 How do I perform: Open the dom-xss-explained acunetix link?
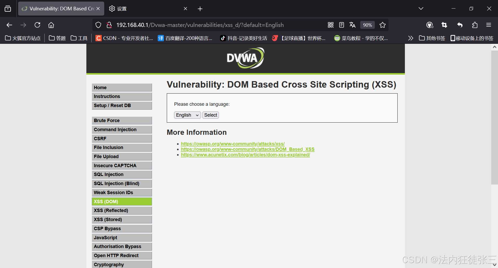[x=245, y=154]
